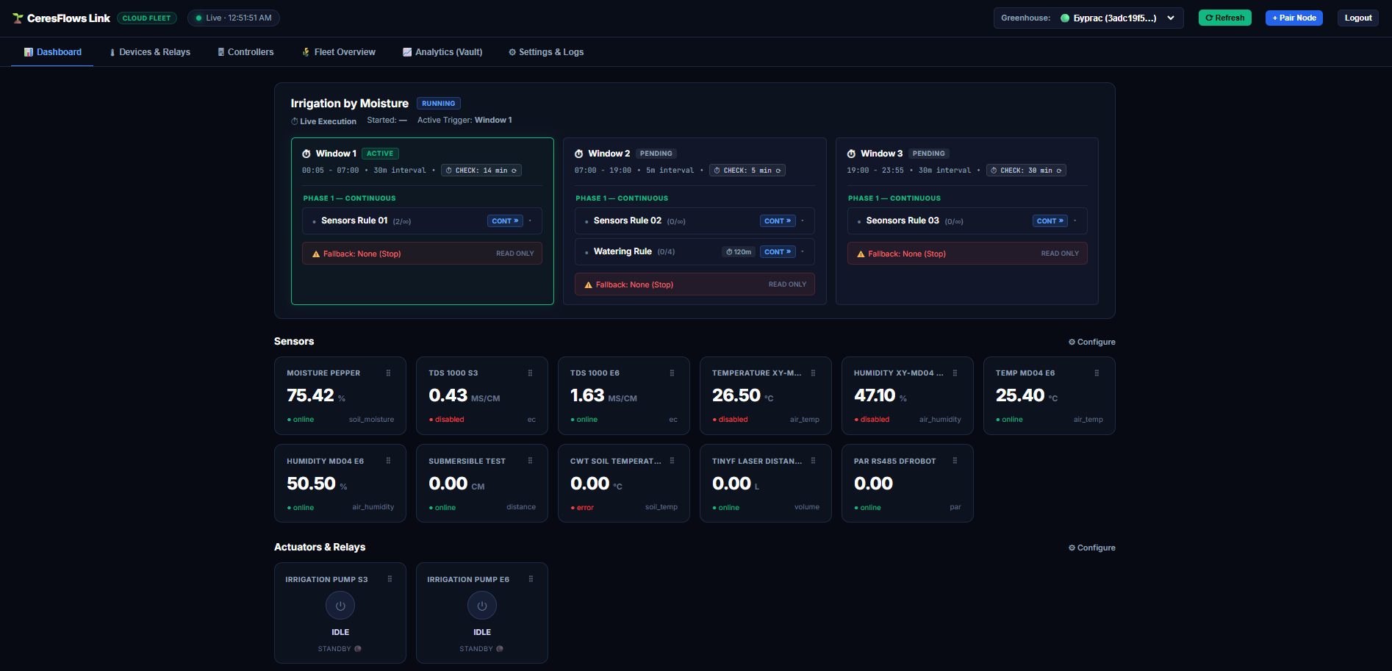
Task: Open the Irrigation Pump S3 card handle
Action: coord(390,579)
